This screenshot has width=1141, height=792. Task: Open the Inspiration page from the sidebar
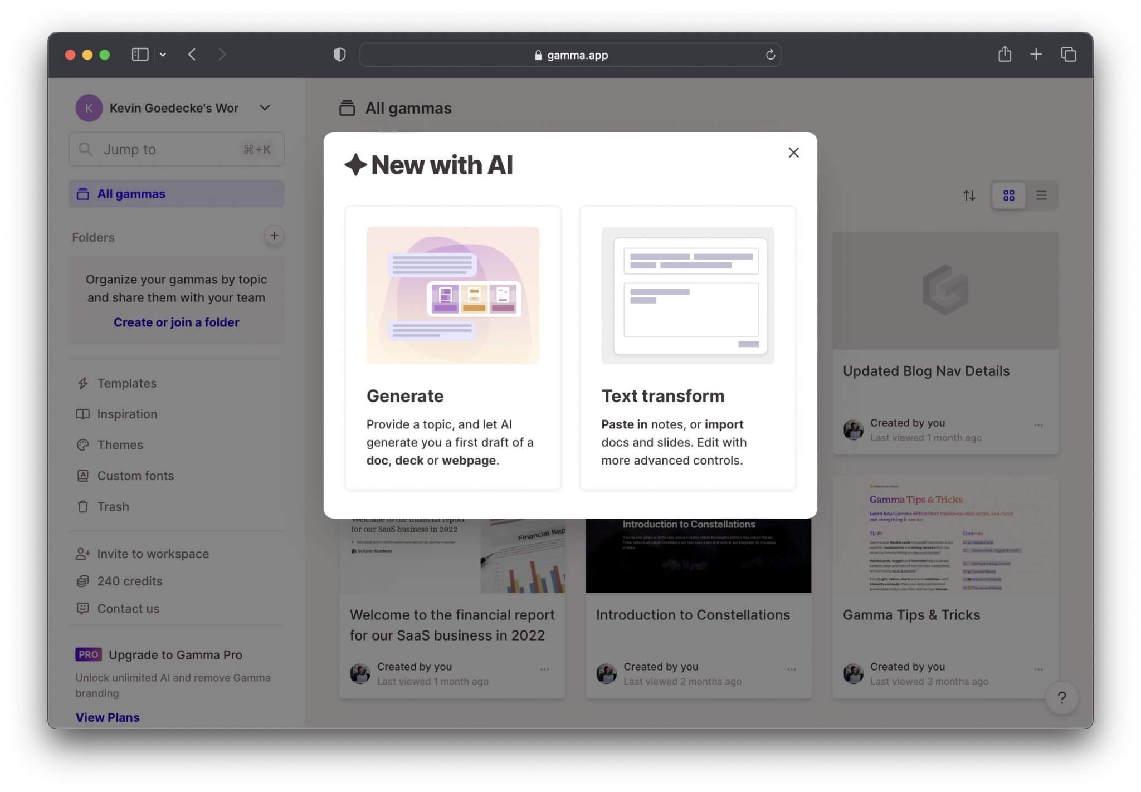point(127,414)
